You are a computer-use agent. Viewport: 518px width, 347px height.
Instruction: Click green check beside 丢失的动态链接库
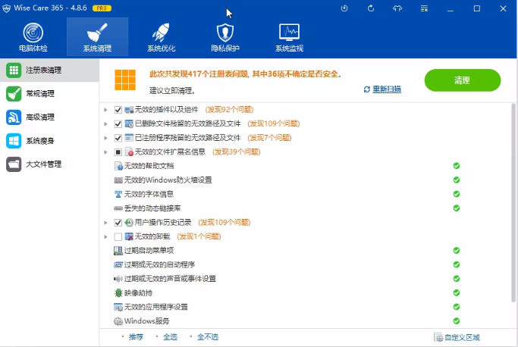[x=457, y=208]
